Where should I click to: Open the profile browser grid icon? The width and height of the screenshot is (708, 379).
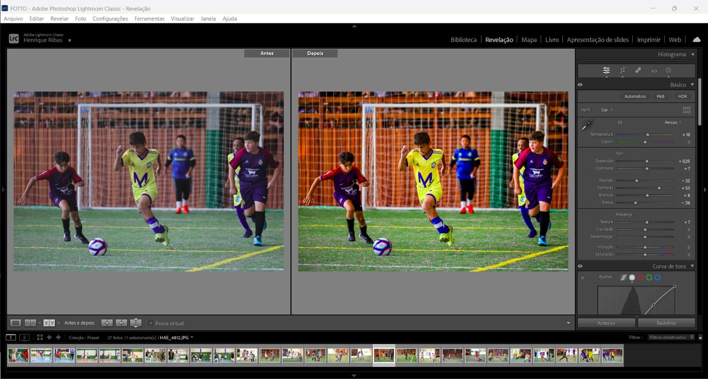686,110
